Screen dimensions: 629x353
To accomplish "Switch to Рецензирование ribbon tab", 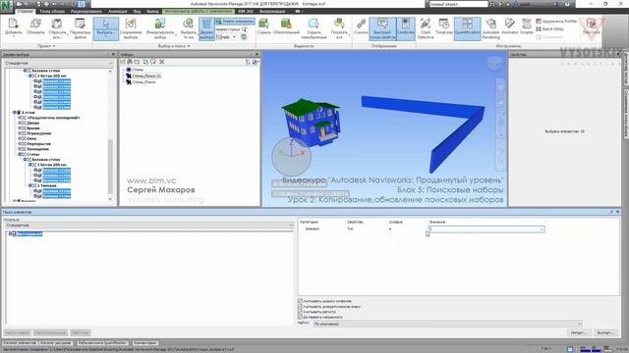I will [86, 11].
